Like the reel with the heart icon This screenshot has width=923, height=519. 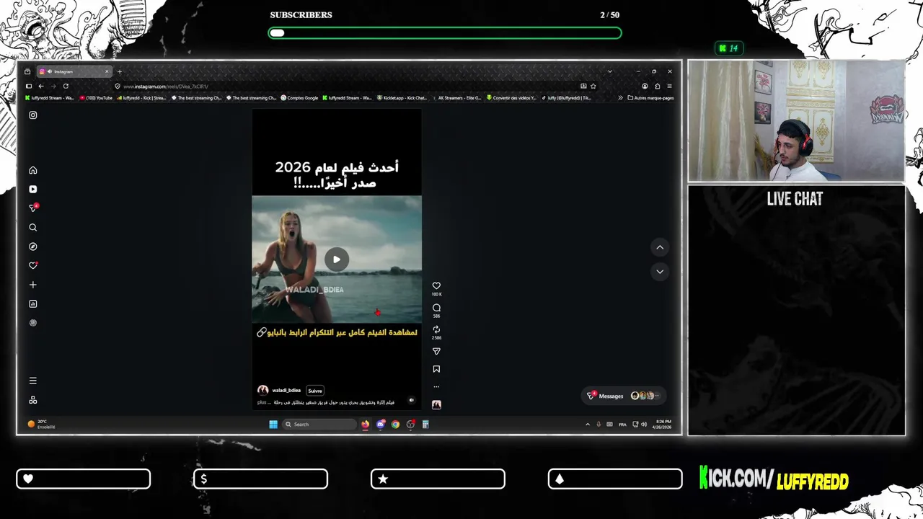click(436, 286)
